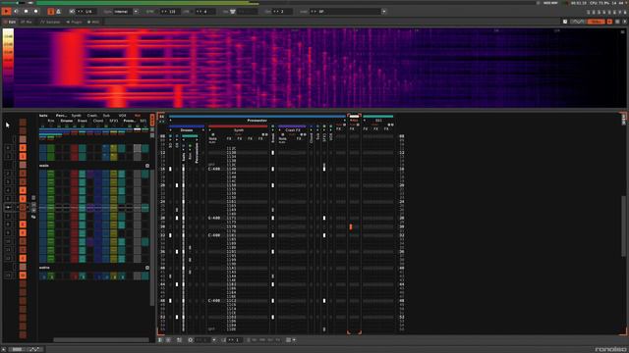Click the groove settings icon
Viewport: 629px width, 353px height.
[x=233, y=11]
